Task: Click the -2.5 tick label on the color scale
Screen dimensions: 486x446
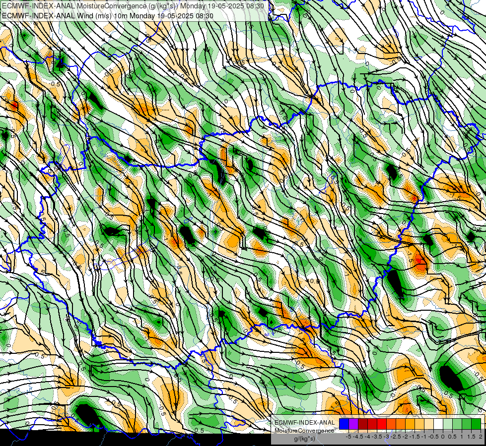Action: point(396,437)
